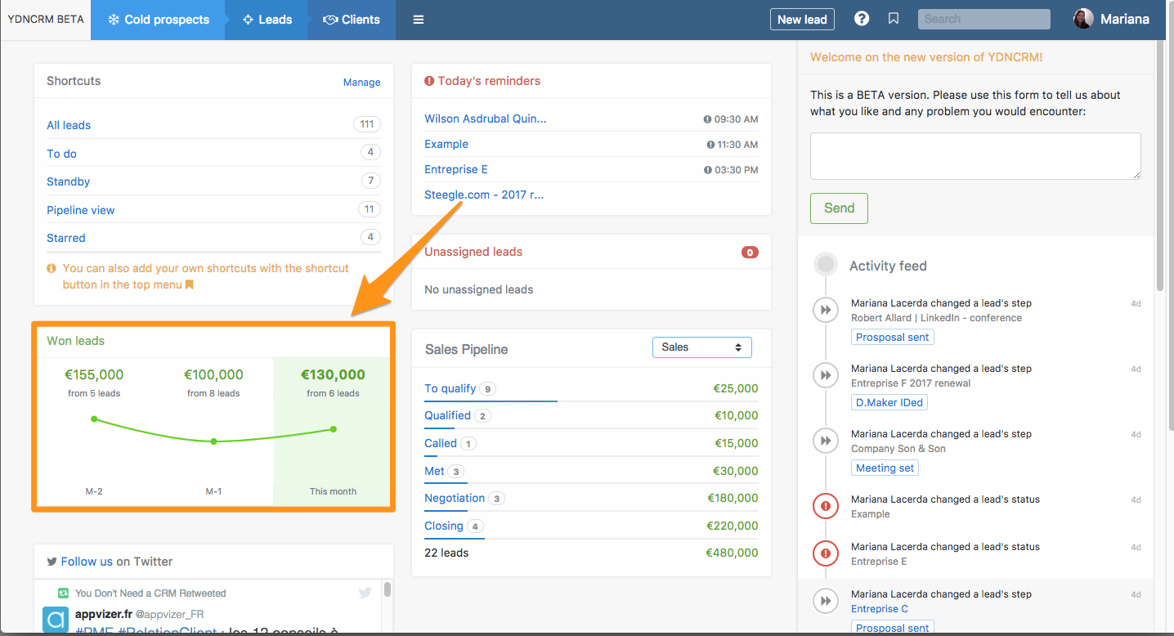The height and width of the screenshot is (636, 1174).
Task: Open the Clients tab
Action: (x=352, y=20)
